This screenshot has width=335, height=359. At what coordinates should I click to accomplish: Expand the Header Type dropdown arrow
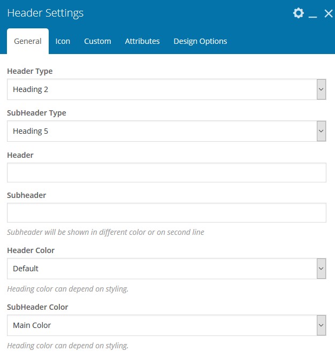click(x=321, y=89)
